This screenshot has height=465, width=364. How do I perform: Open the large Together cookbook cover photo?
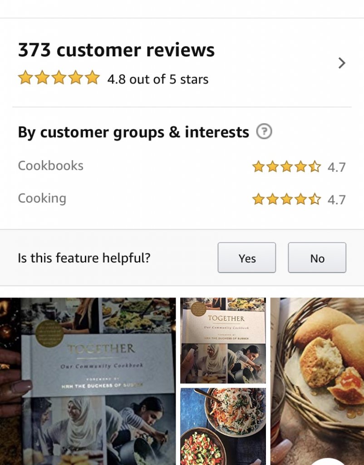[x=88, y=381]
